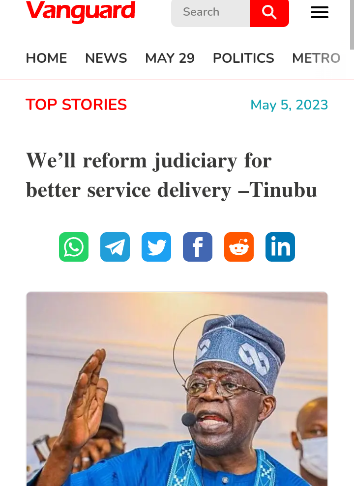
Task: Click the article headline about judiciary reform
Action: click(x=172, y=175)
